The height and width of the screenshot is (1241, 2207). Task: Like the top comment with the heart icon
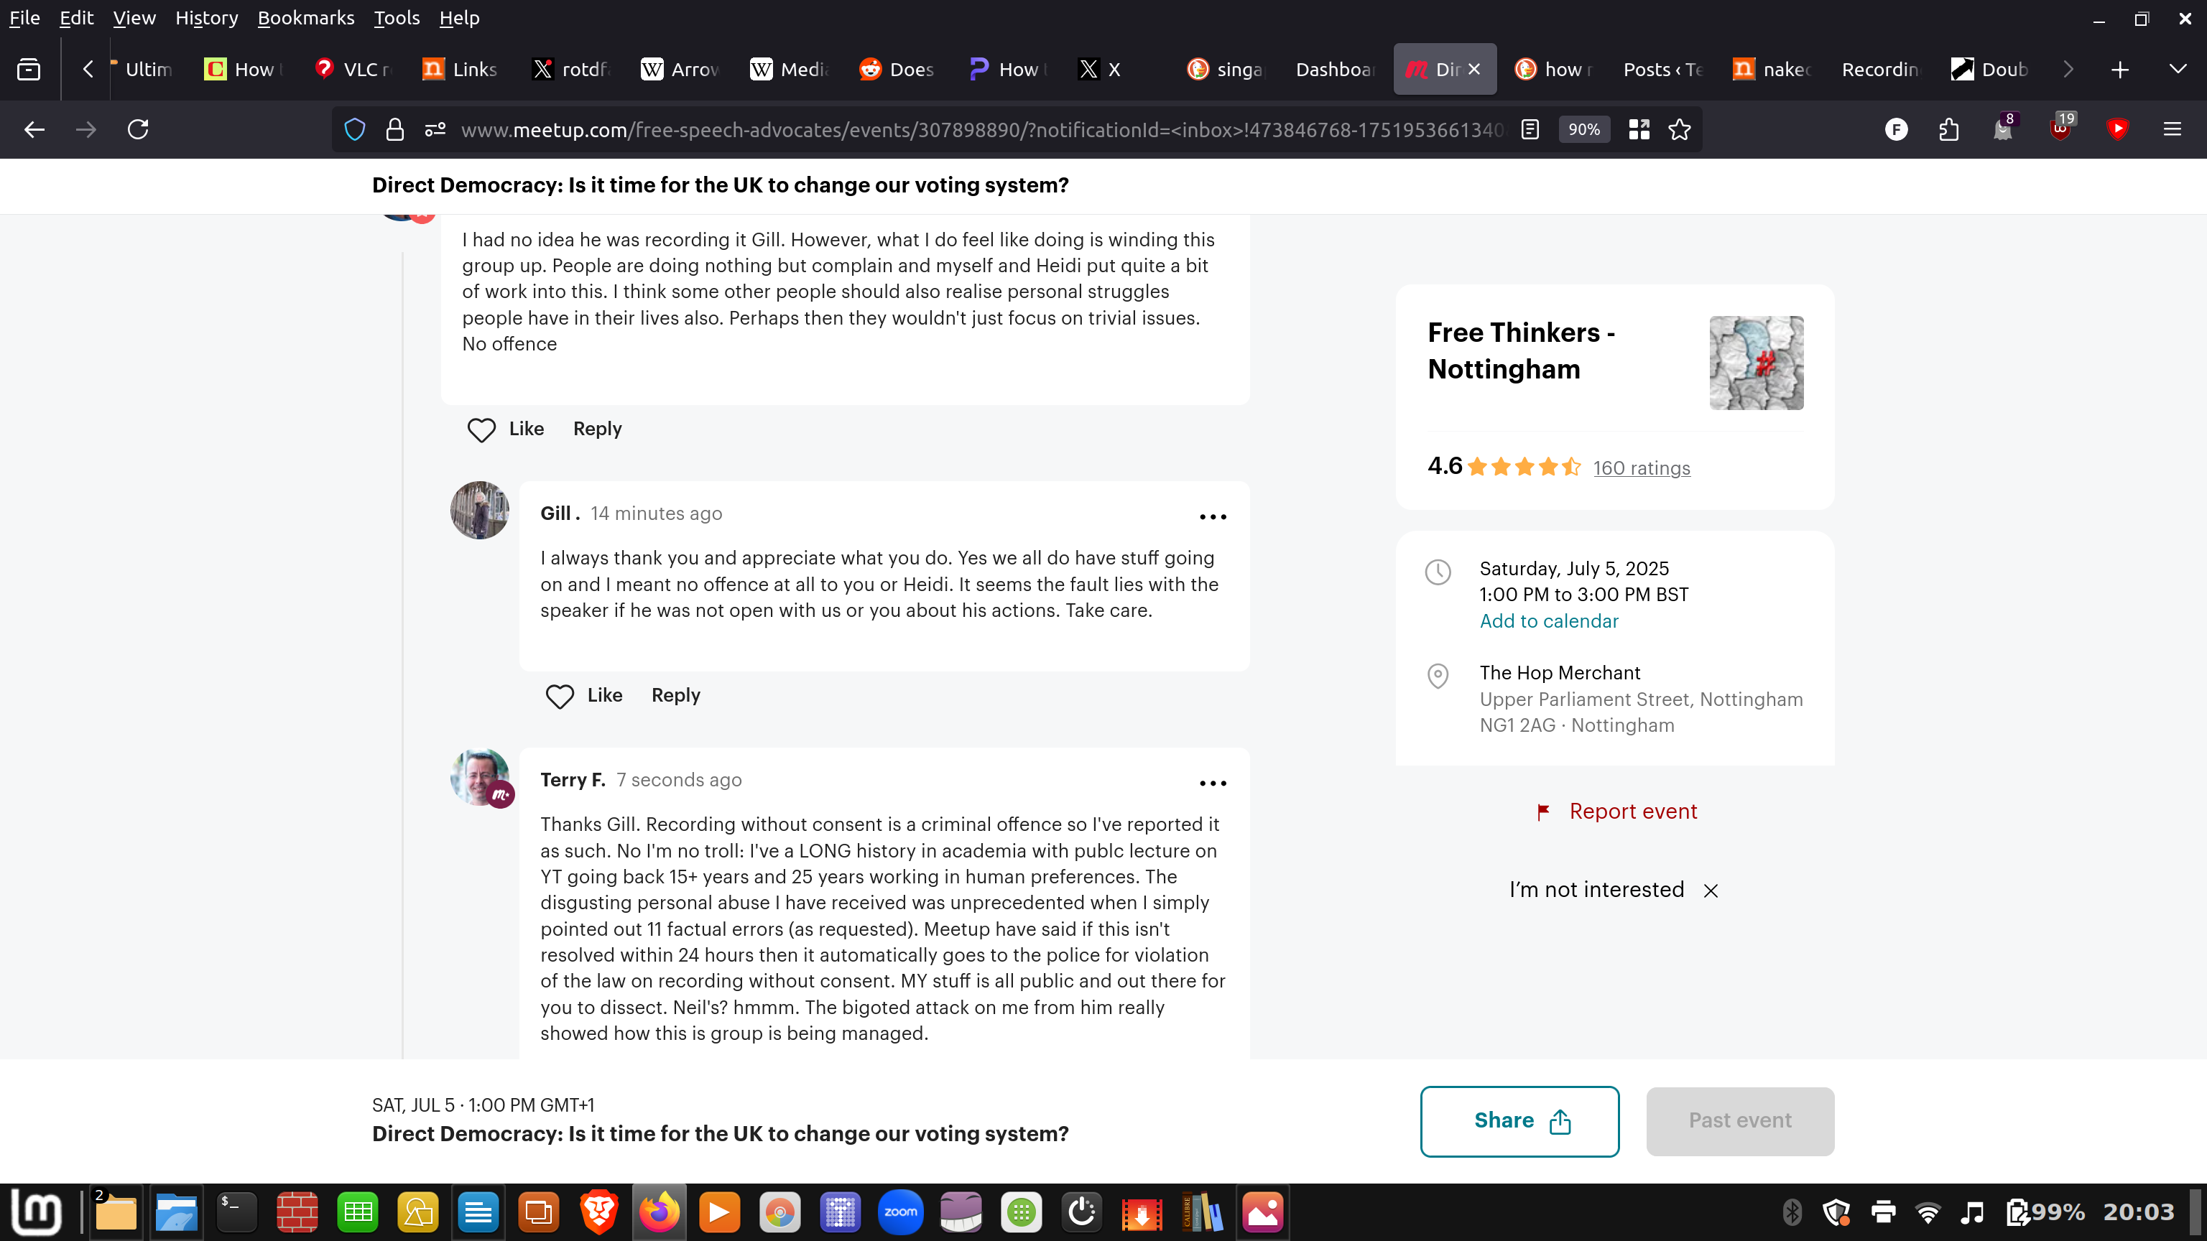click(x=481, y=430)
